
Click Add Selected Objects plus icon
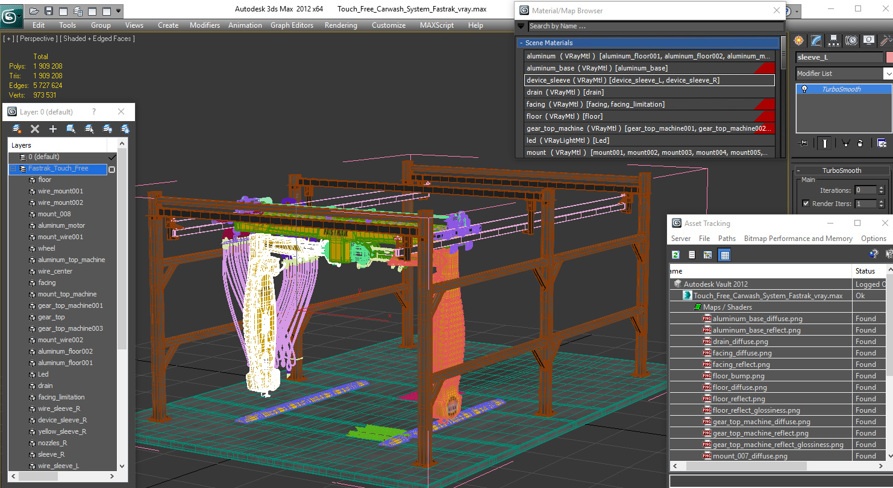[x=53, y=129]
